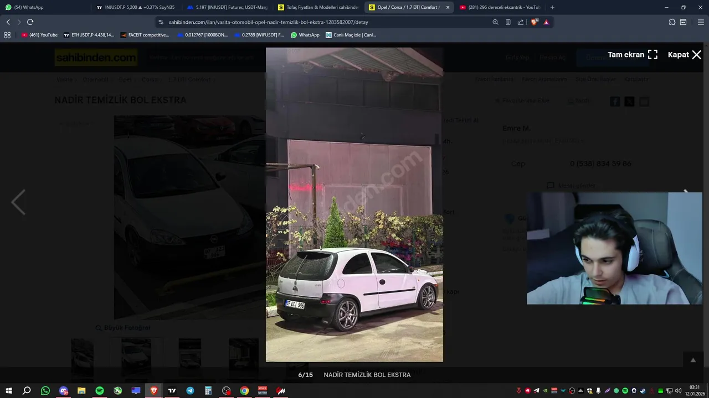Viewport: 709px width, 398px height.
Task: Open the 0.012767 1000BON bookmark
Action: pyautogui.click(x=202, y=35)
